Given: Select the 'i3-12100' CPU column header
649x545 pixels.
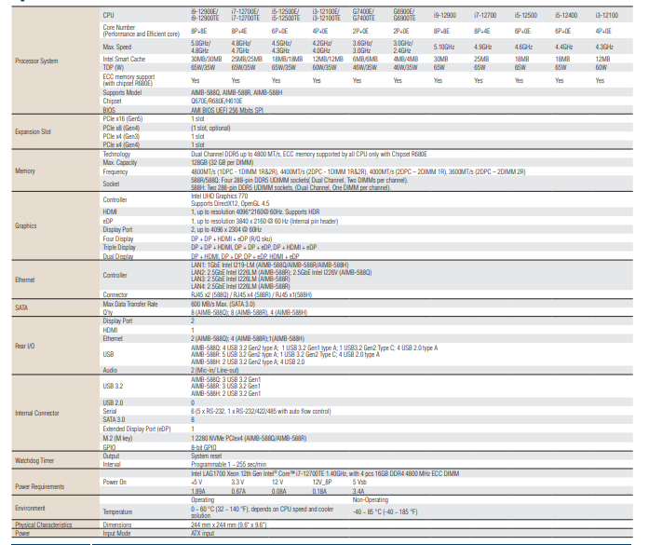Looking at the screenshot, I should point(606,15).
